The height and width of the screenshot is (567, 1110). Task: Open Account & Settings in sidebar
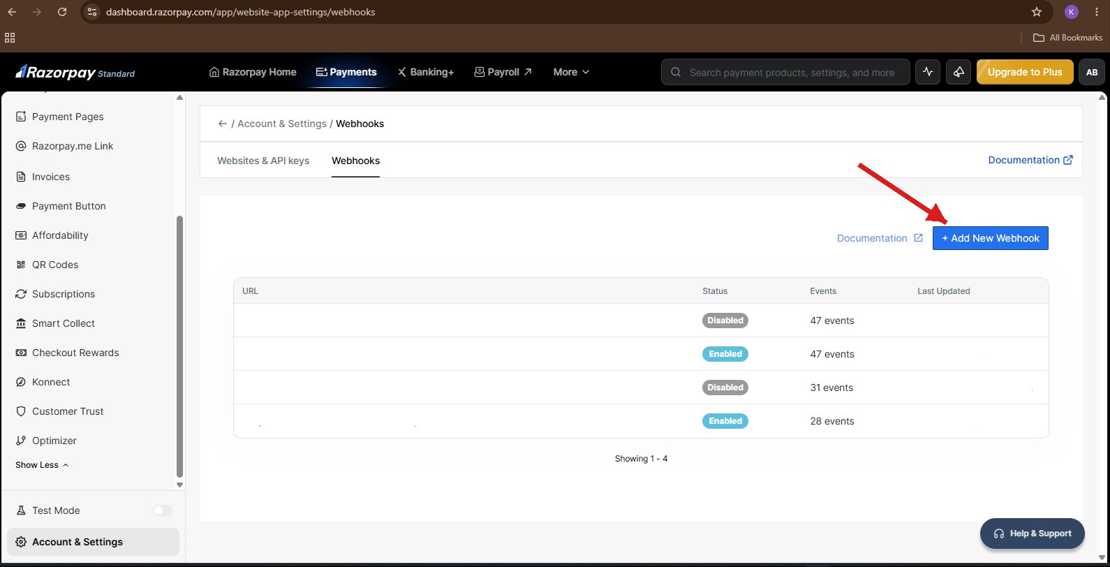point(93,542)
